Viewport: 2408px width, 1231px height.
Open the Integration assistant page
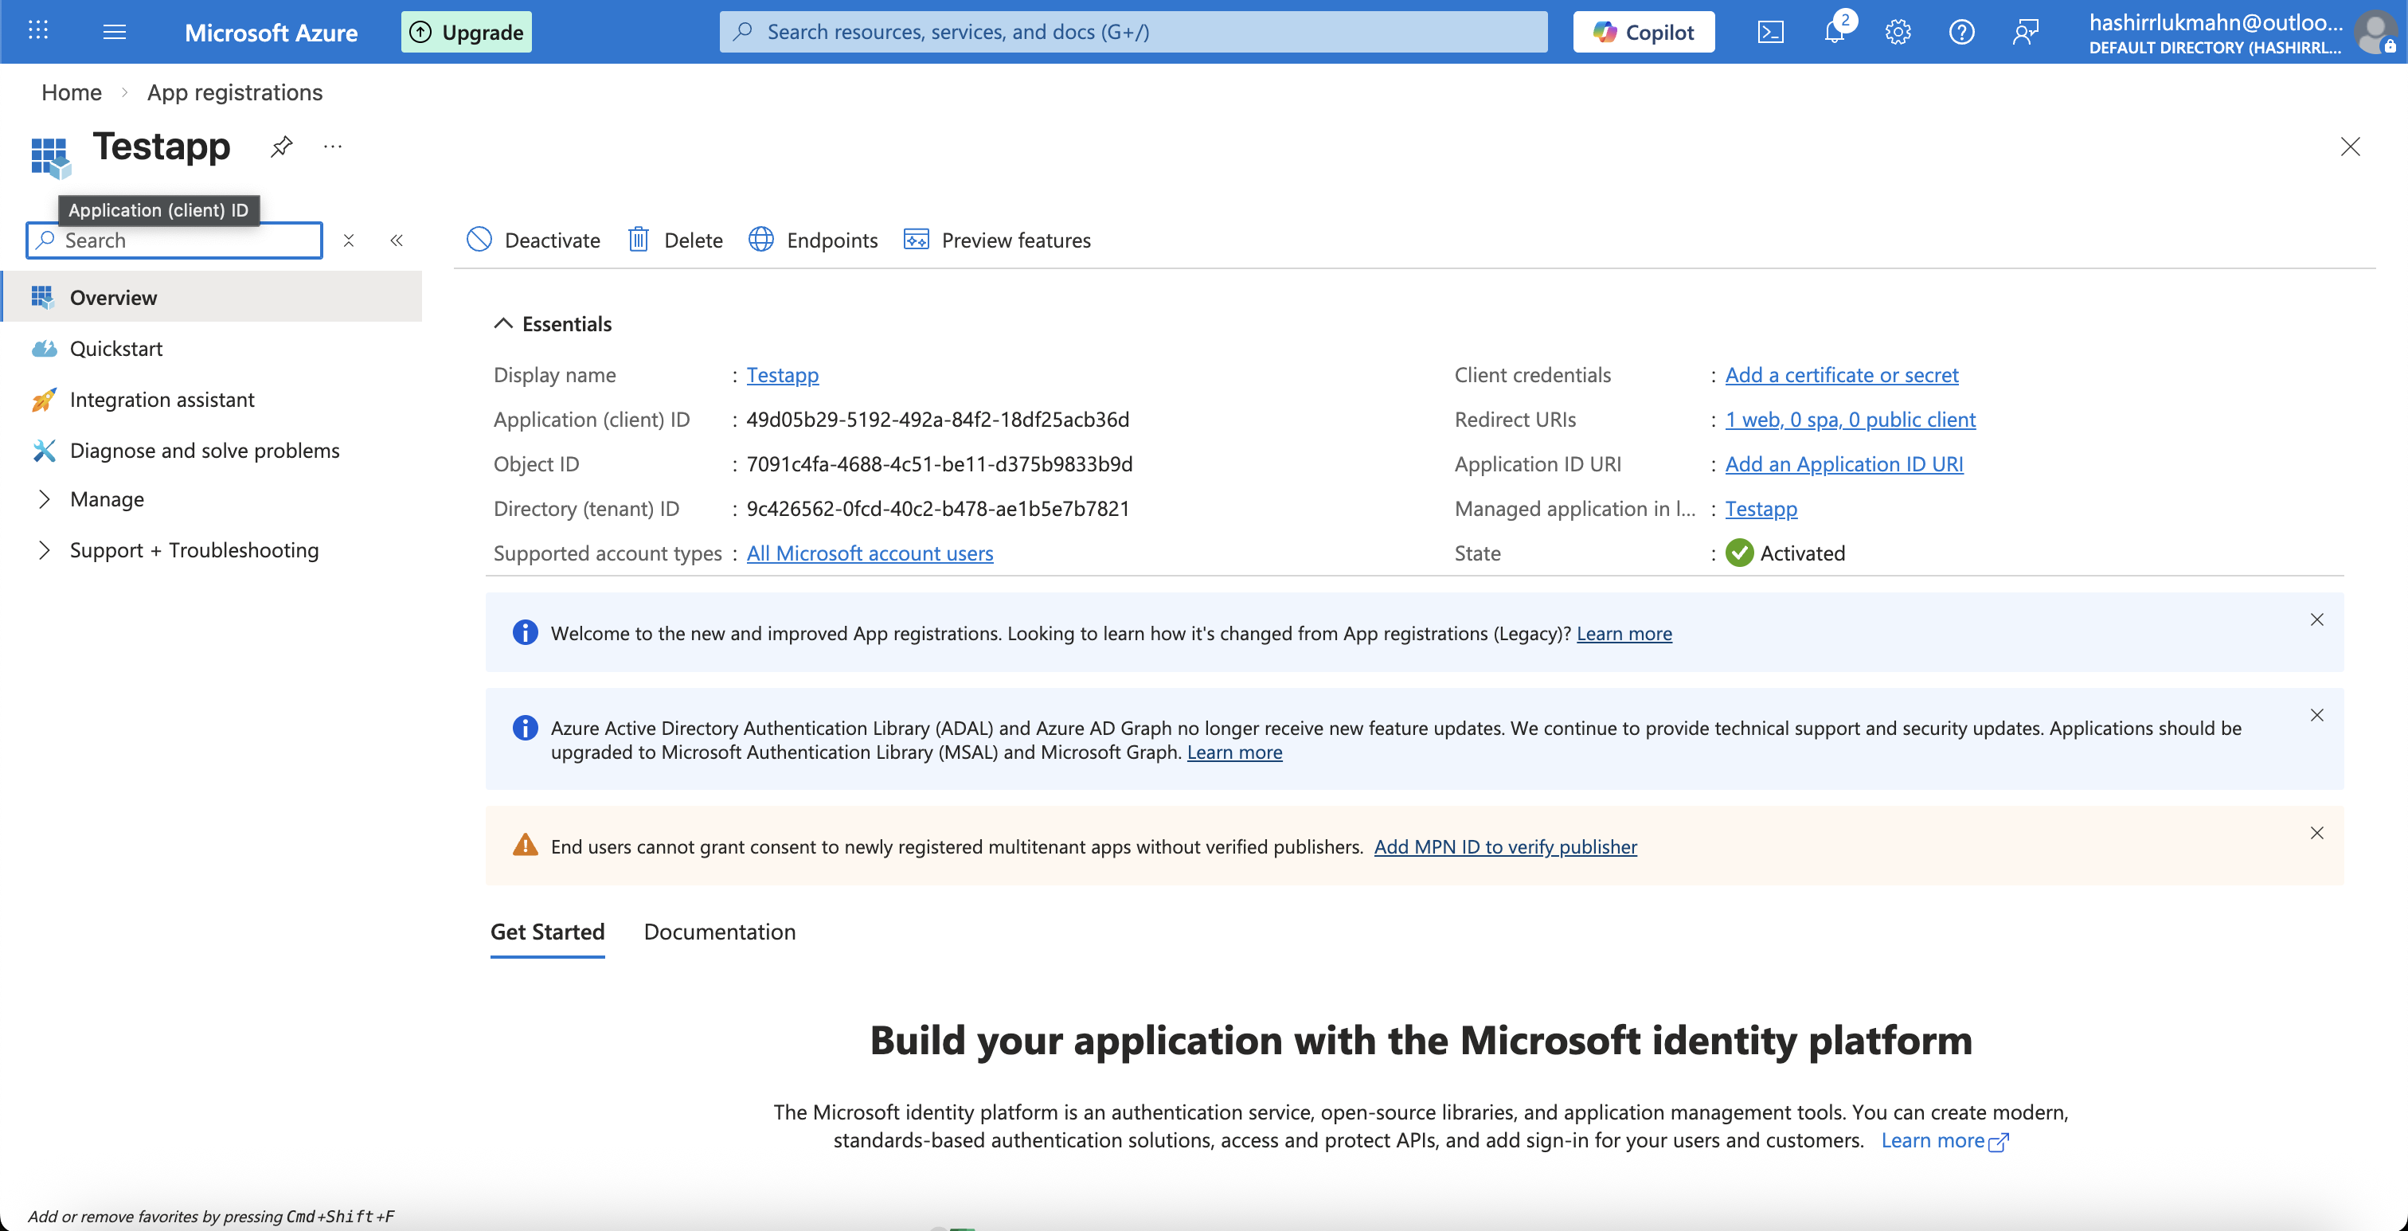[162, 399]
